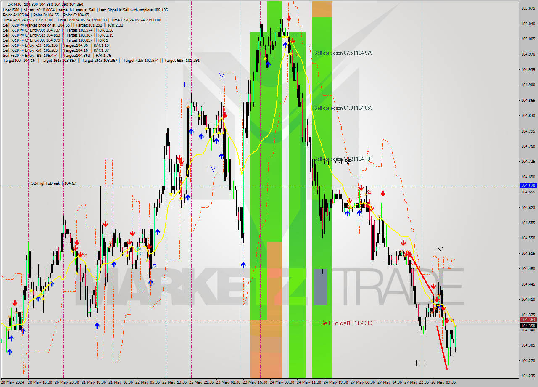Click the 104.480 price axis label
Viewport: 538px width, 387px height.
pos(528,268)
